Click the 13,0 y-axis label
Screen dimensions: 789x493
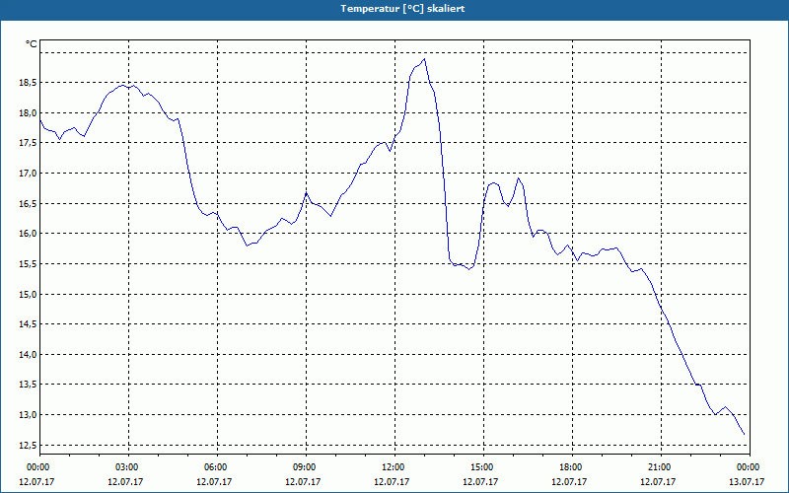29,414
